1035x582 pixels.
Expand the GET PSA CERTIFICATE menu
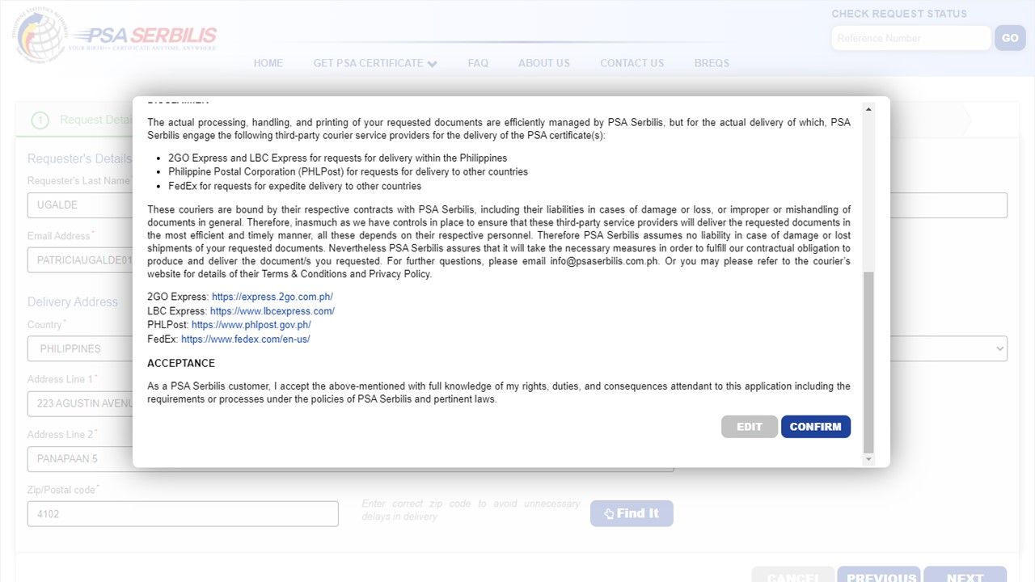click(x=375, y=63)
